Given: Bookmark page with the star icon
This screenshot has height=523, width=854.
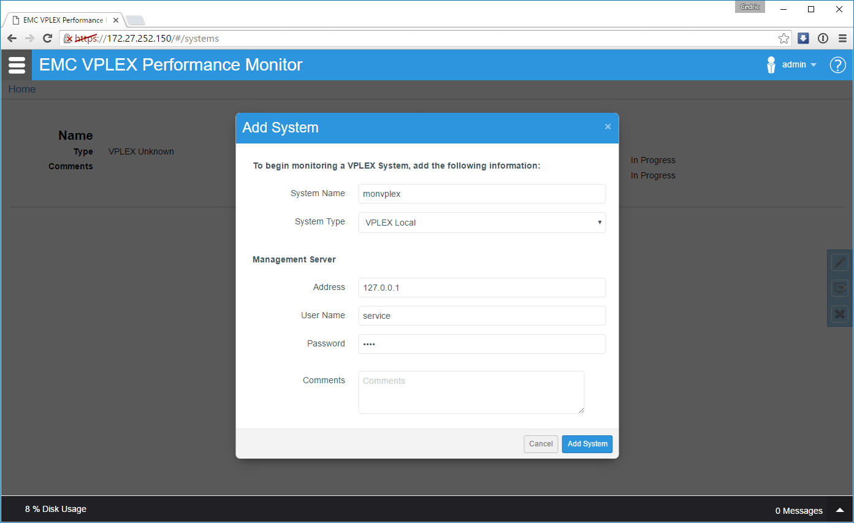Looking at the screenshot, I should [x=783, y=39].
